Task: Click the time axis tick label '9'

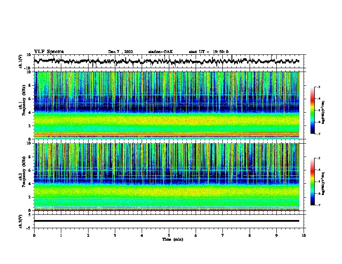Action: pyautogui.click(x=276, y=236)
